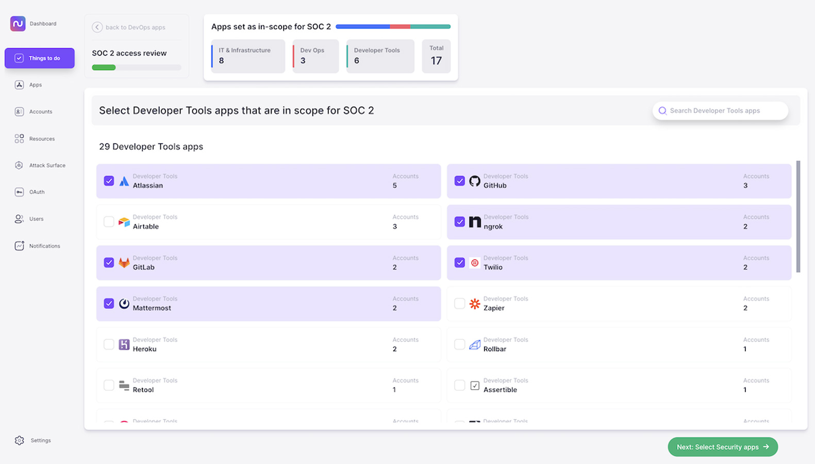This screenshot has width=815, height=464.
Task: Click the '29 Developer Tools apps' heading
Action: (151, 147)
